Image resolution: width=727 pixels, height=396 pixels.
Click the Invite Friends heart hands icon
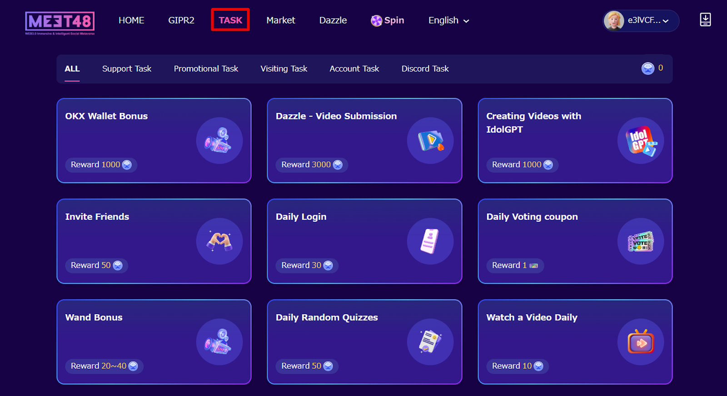pos(219,241)
